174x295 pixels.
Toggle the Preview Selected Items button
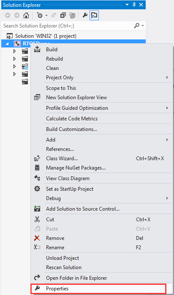(94, 15)
